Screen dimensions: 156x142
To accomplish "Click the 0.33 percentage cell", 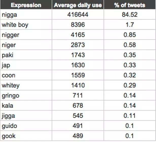I will coord(130,65).
